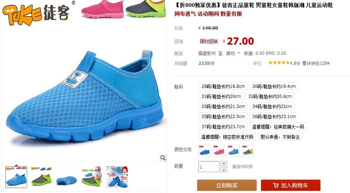Click the shopping cart icon on red button

[x=275, y=185]
